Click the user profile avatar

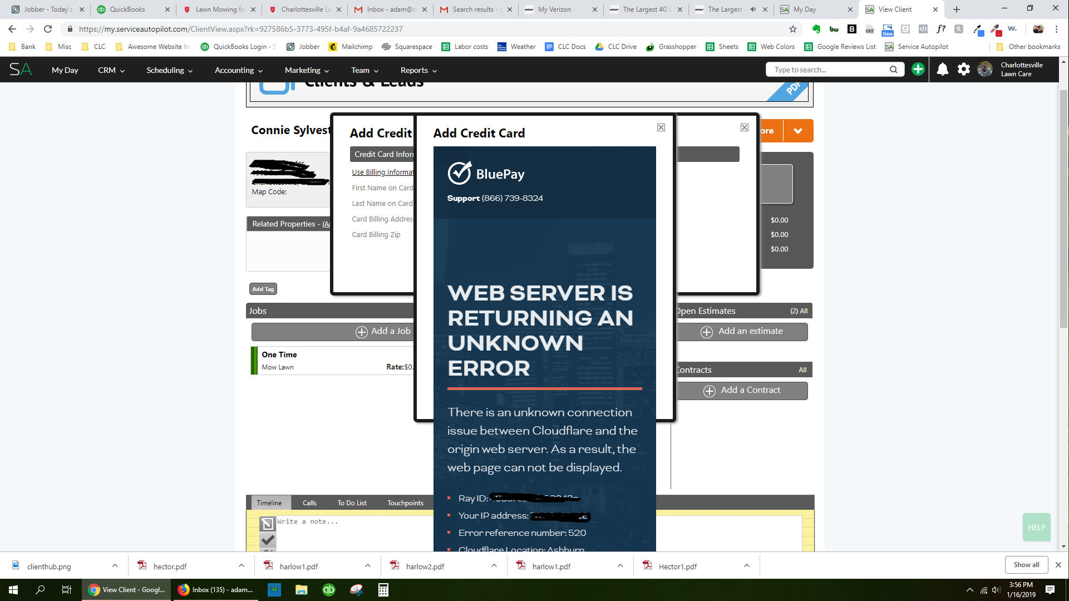pyautogui.click(x=984, y=70)
